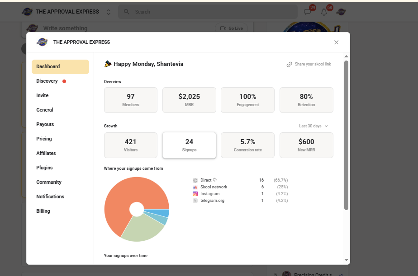Click the search magnifier icon
This screenshot has height=276, width=418.
127,12
